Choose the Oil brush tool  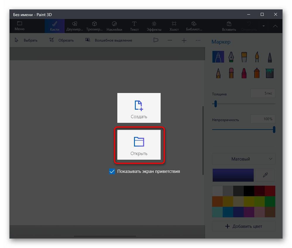click(244, 57)
